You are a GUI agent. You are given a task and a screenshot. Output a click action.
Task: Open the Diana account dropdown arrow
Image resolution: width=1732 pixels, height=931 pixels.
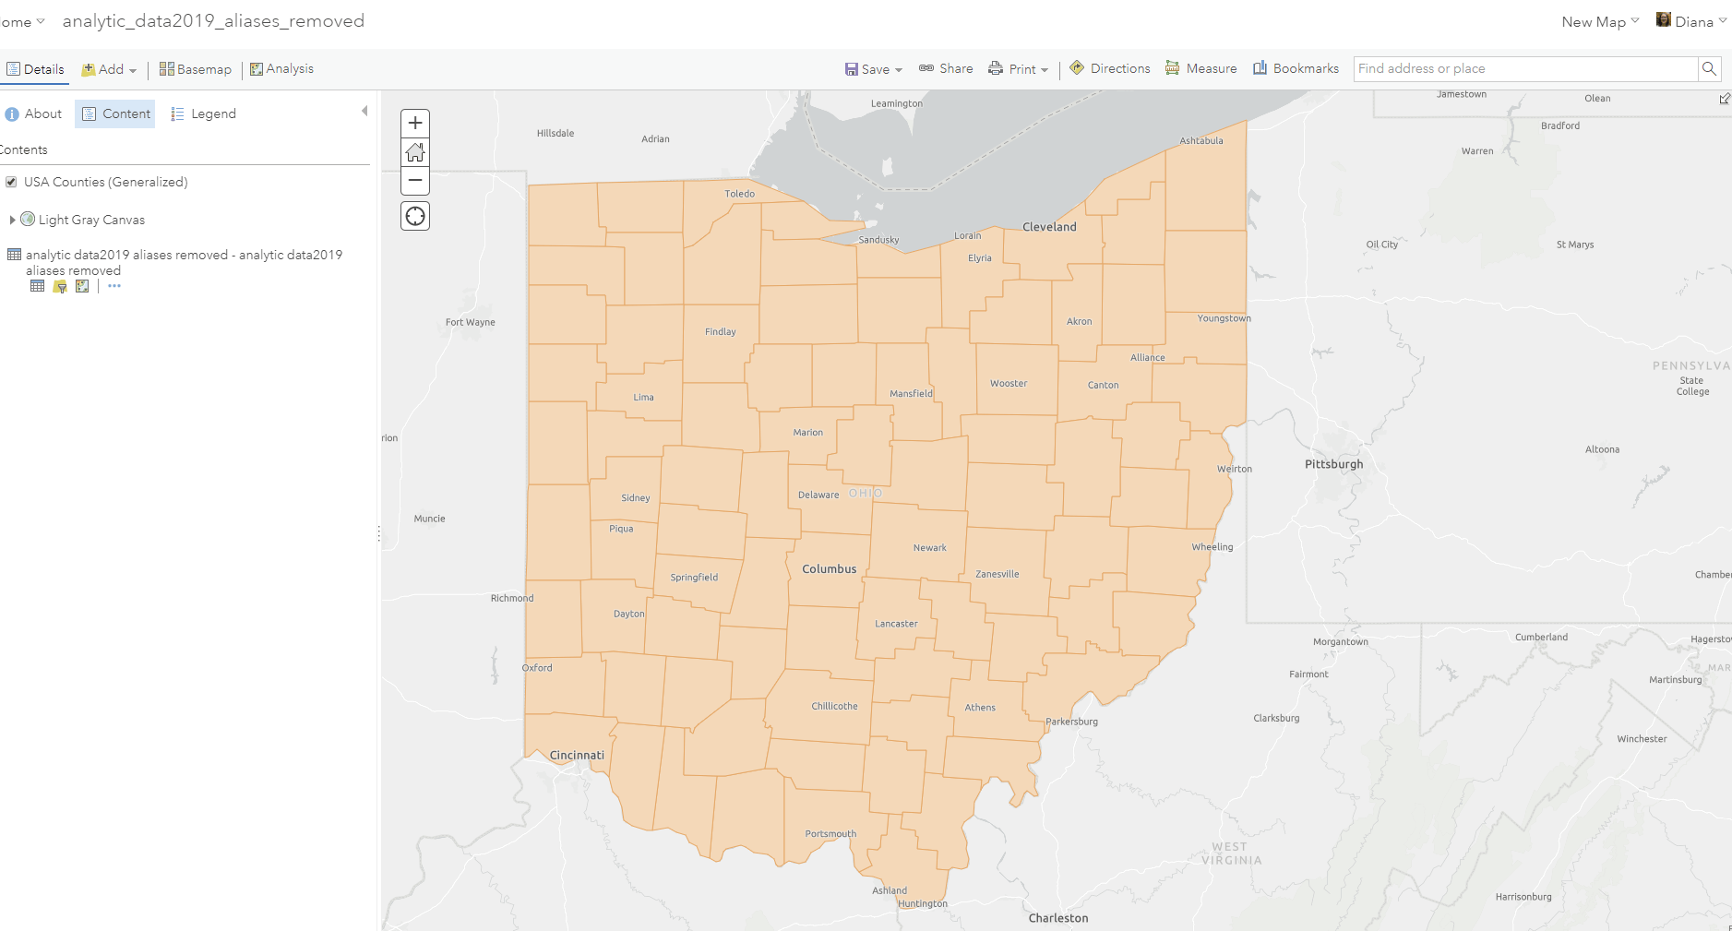click(x=1723, y=20)
